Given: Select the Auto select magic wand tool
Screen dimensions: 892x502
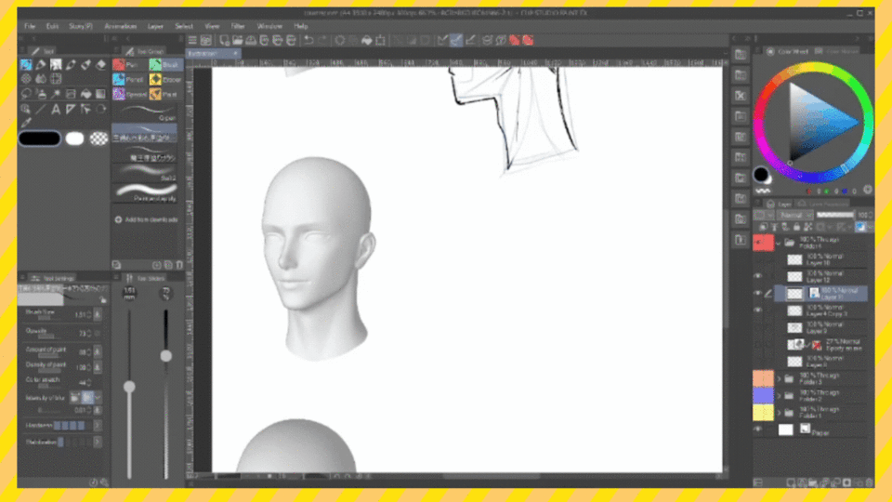Looking at the screenshot, I should click(56, 95).
